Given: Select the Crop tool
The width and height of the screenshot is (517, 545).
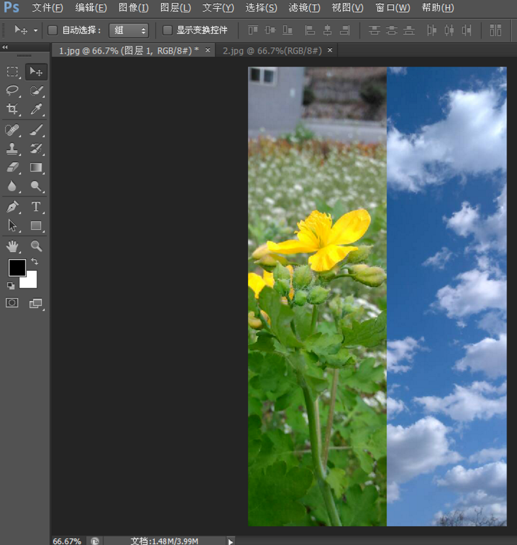Looking at the screenshot, I should point(12,109).
